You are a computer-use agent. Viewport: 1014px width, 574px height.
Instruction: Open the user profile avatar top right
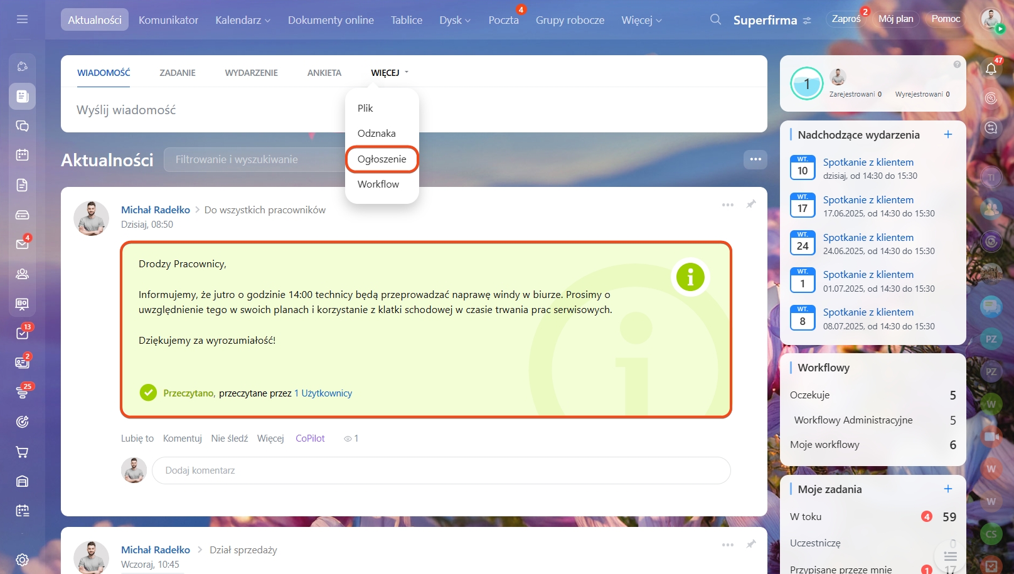[991, 19]
